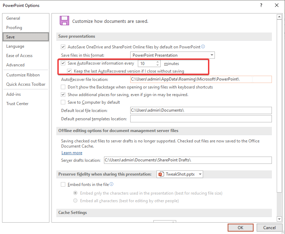Select Embed all characters radio button
This screenshot has height=234, width=285.
pos(75,201)
